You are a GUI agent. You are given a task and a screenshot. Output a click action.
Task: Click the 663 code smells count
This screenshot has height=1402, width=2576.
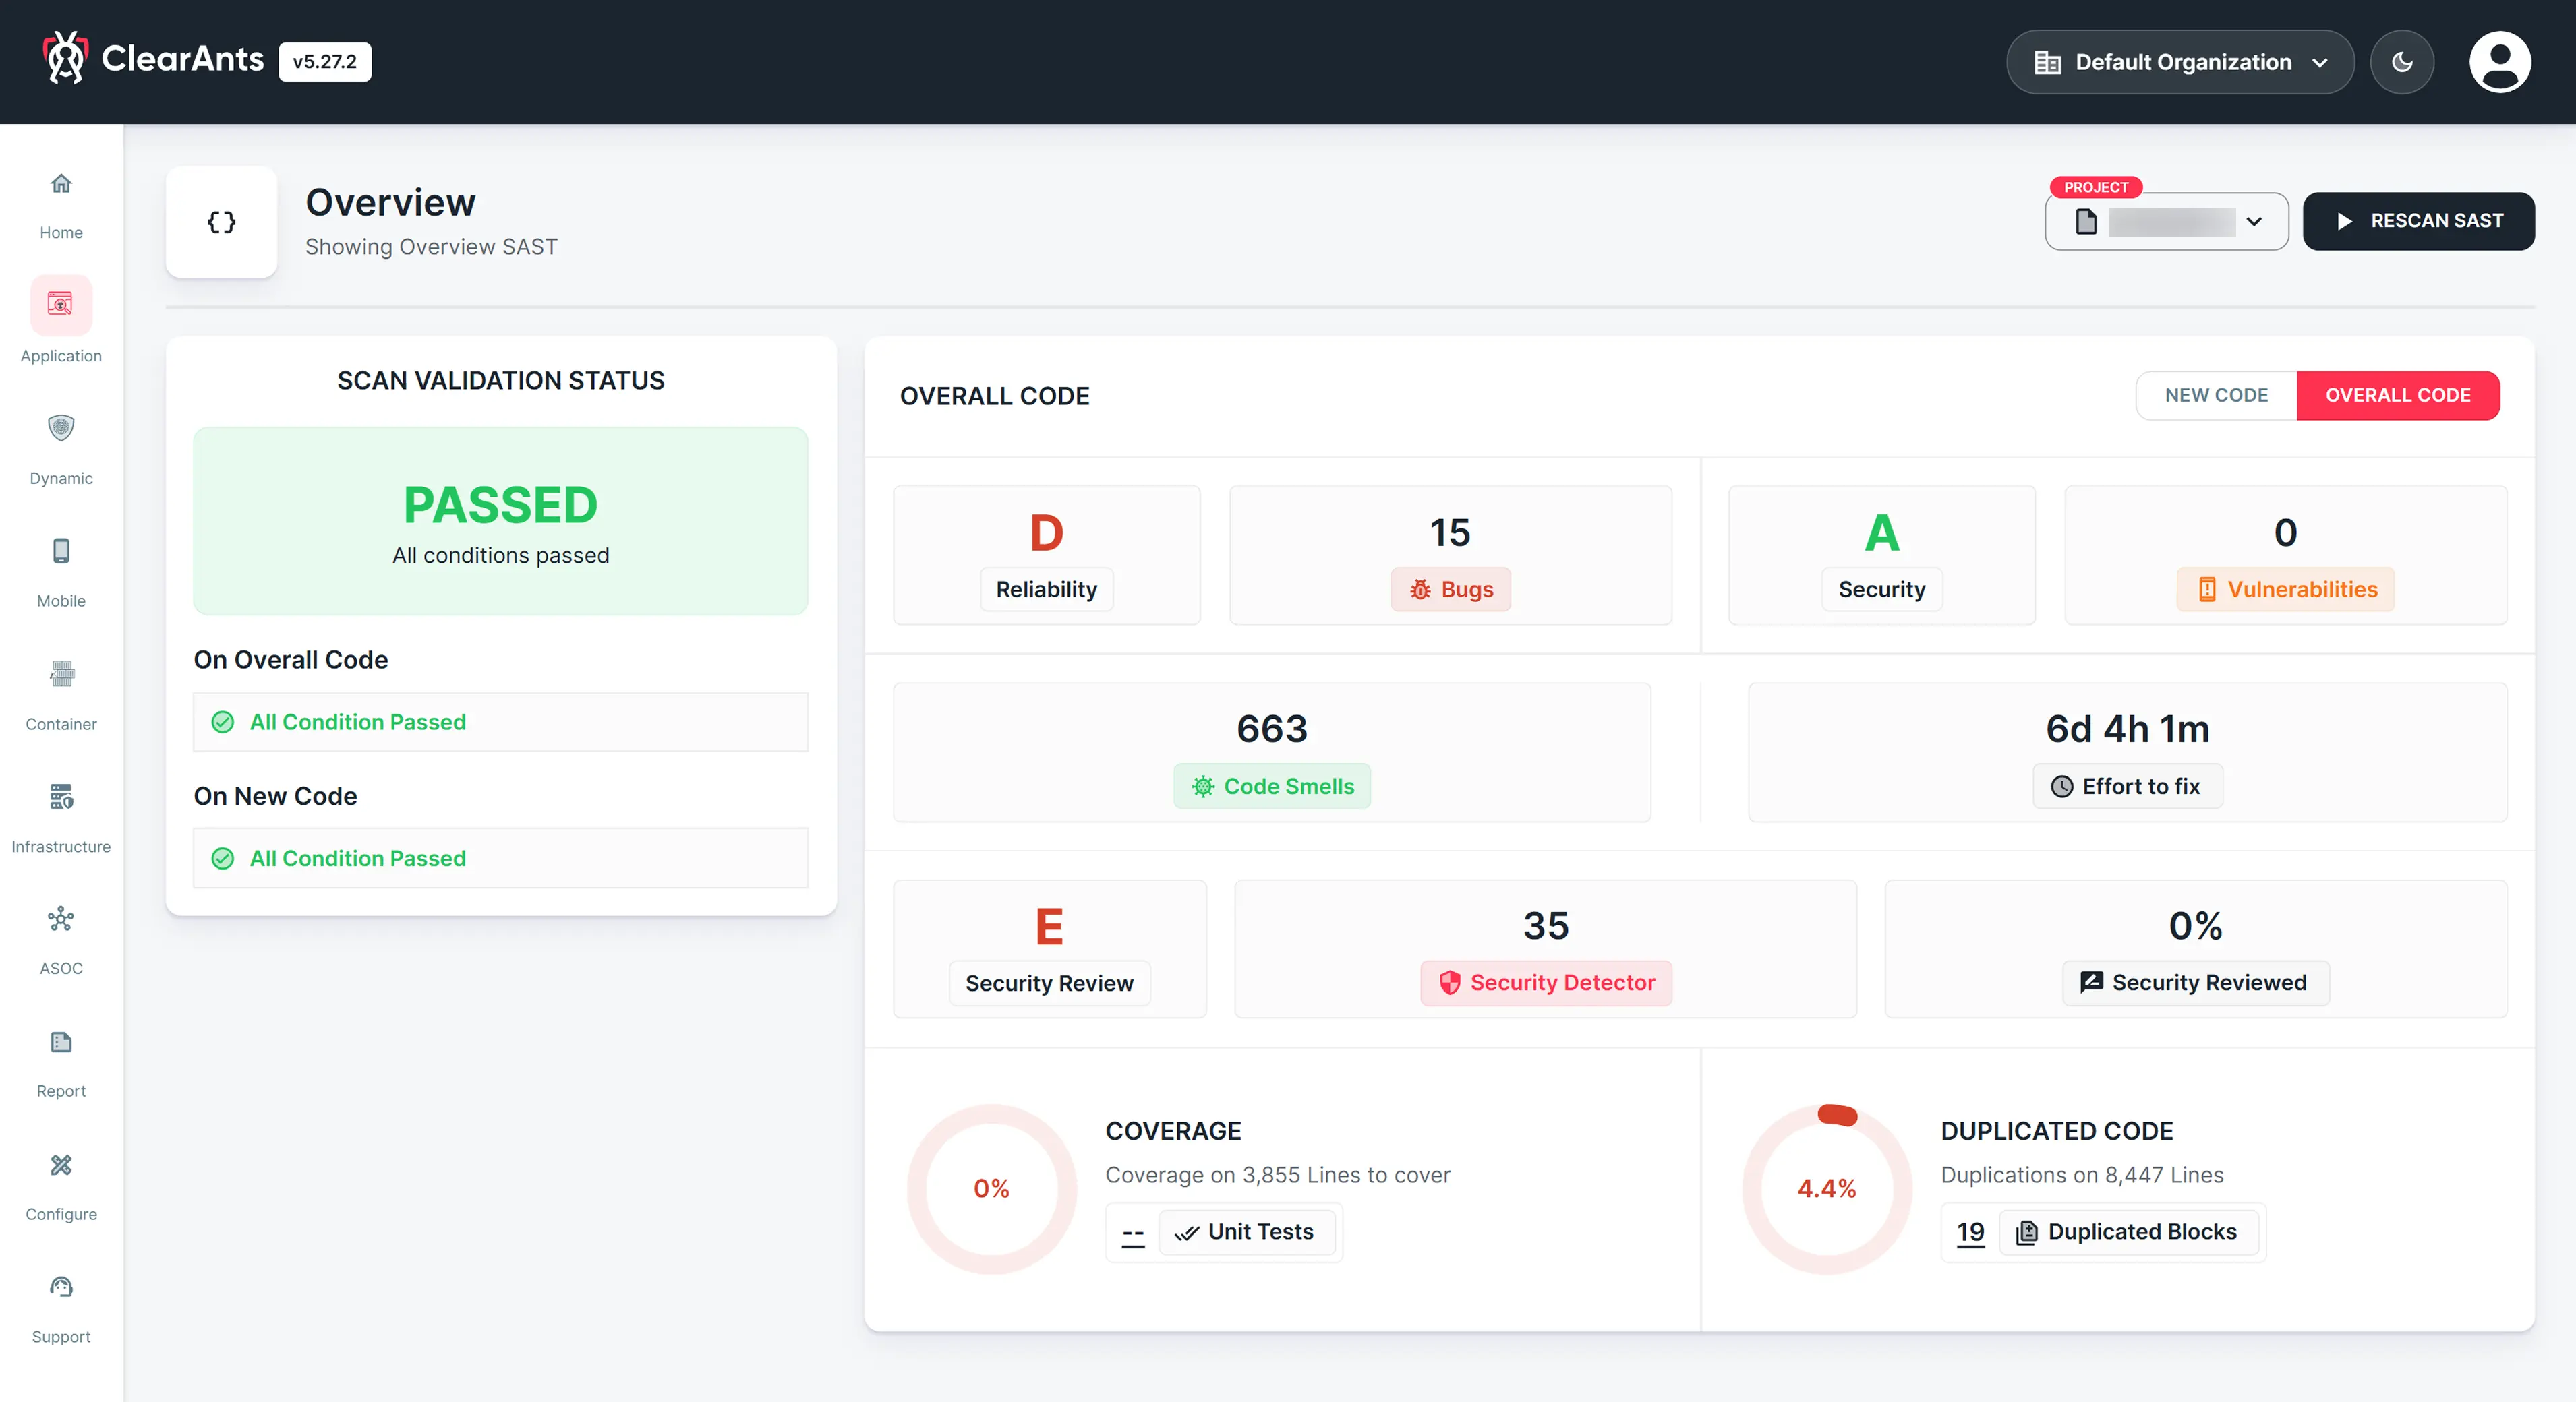1272,729
